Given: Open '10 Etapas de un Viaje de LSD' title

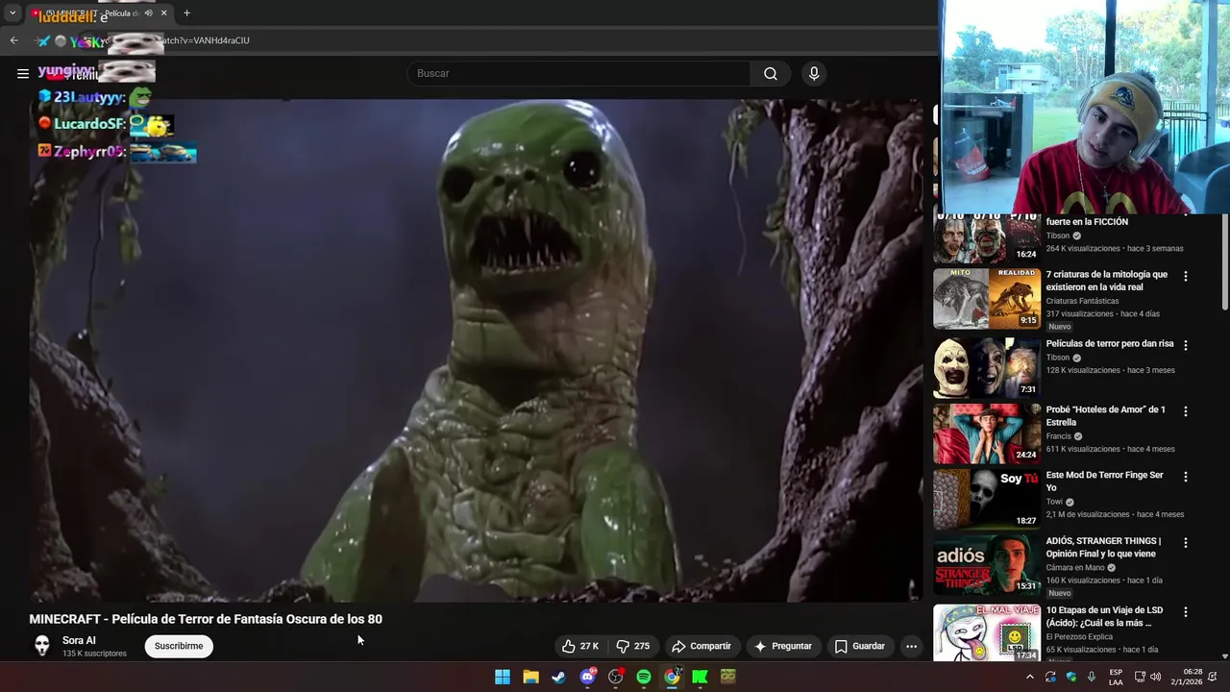Looking at the screenshot, I should point(1104,616).
